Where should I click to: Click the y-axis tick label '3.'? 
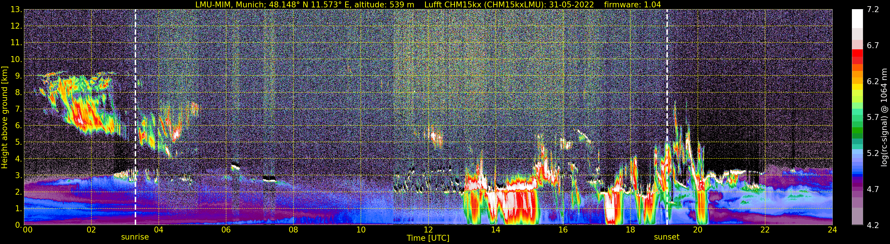[x=18, y=175]
